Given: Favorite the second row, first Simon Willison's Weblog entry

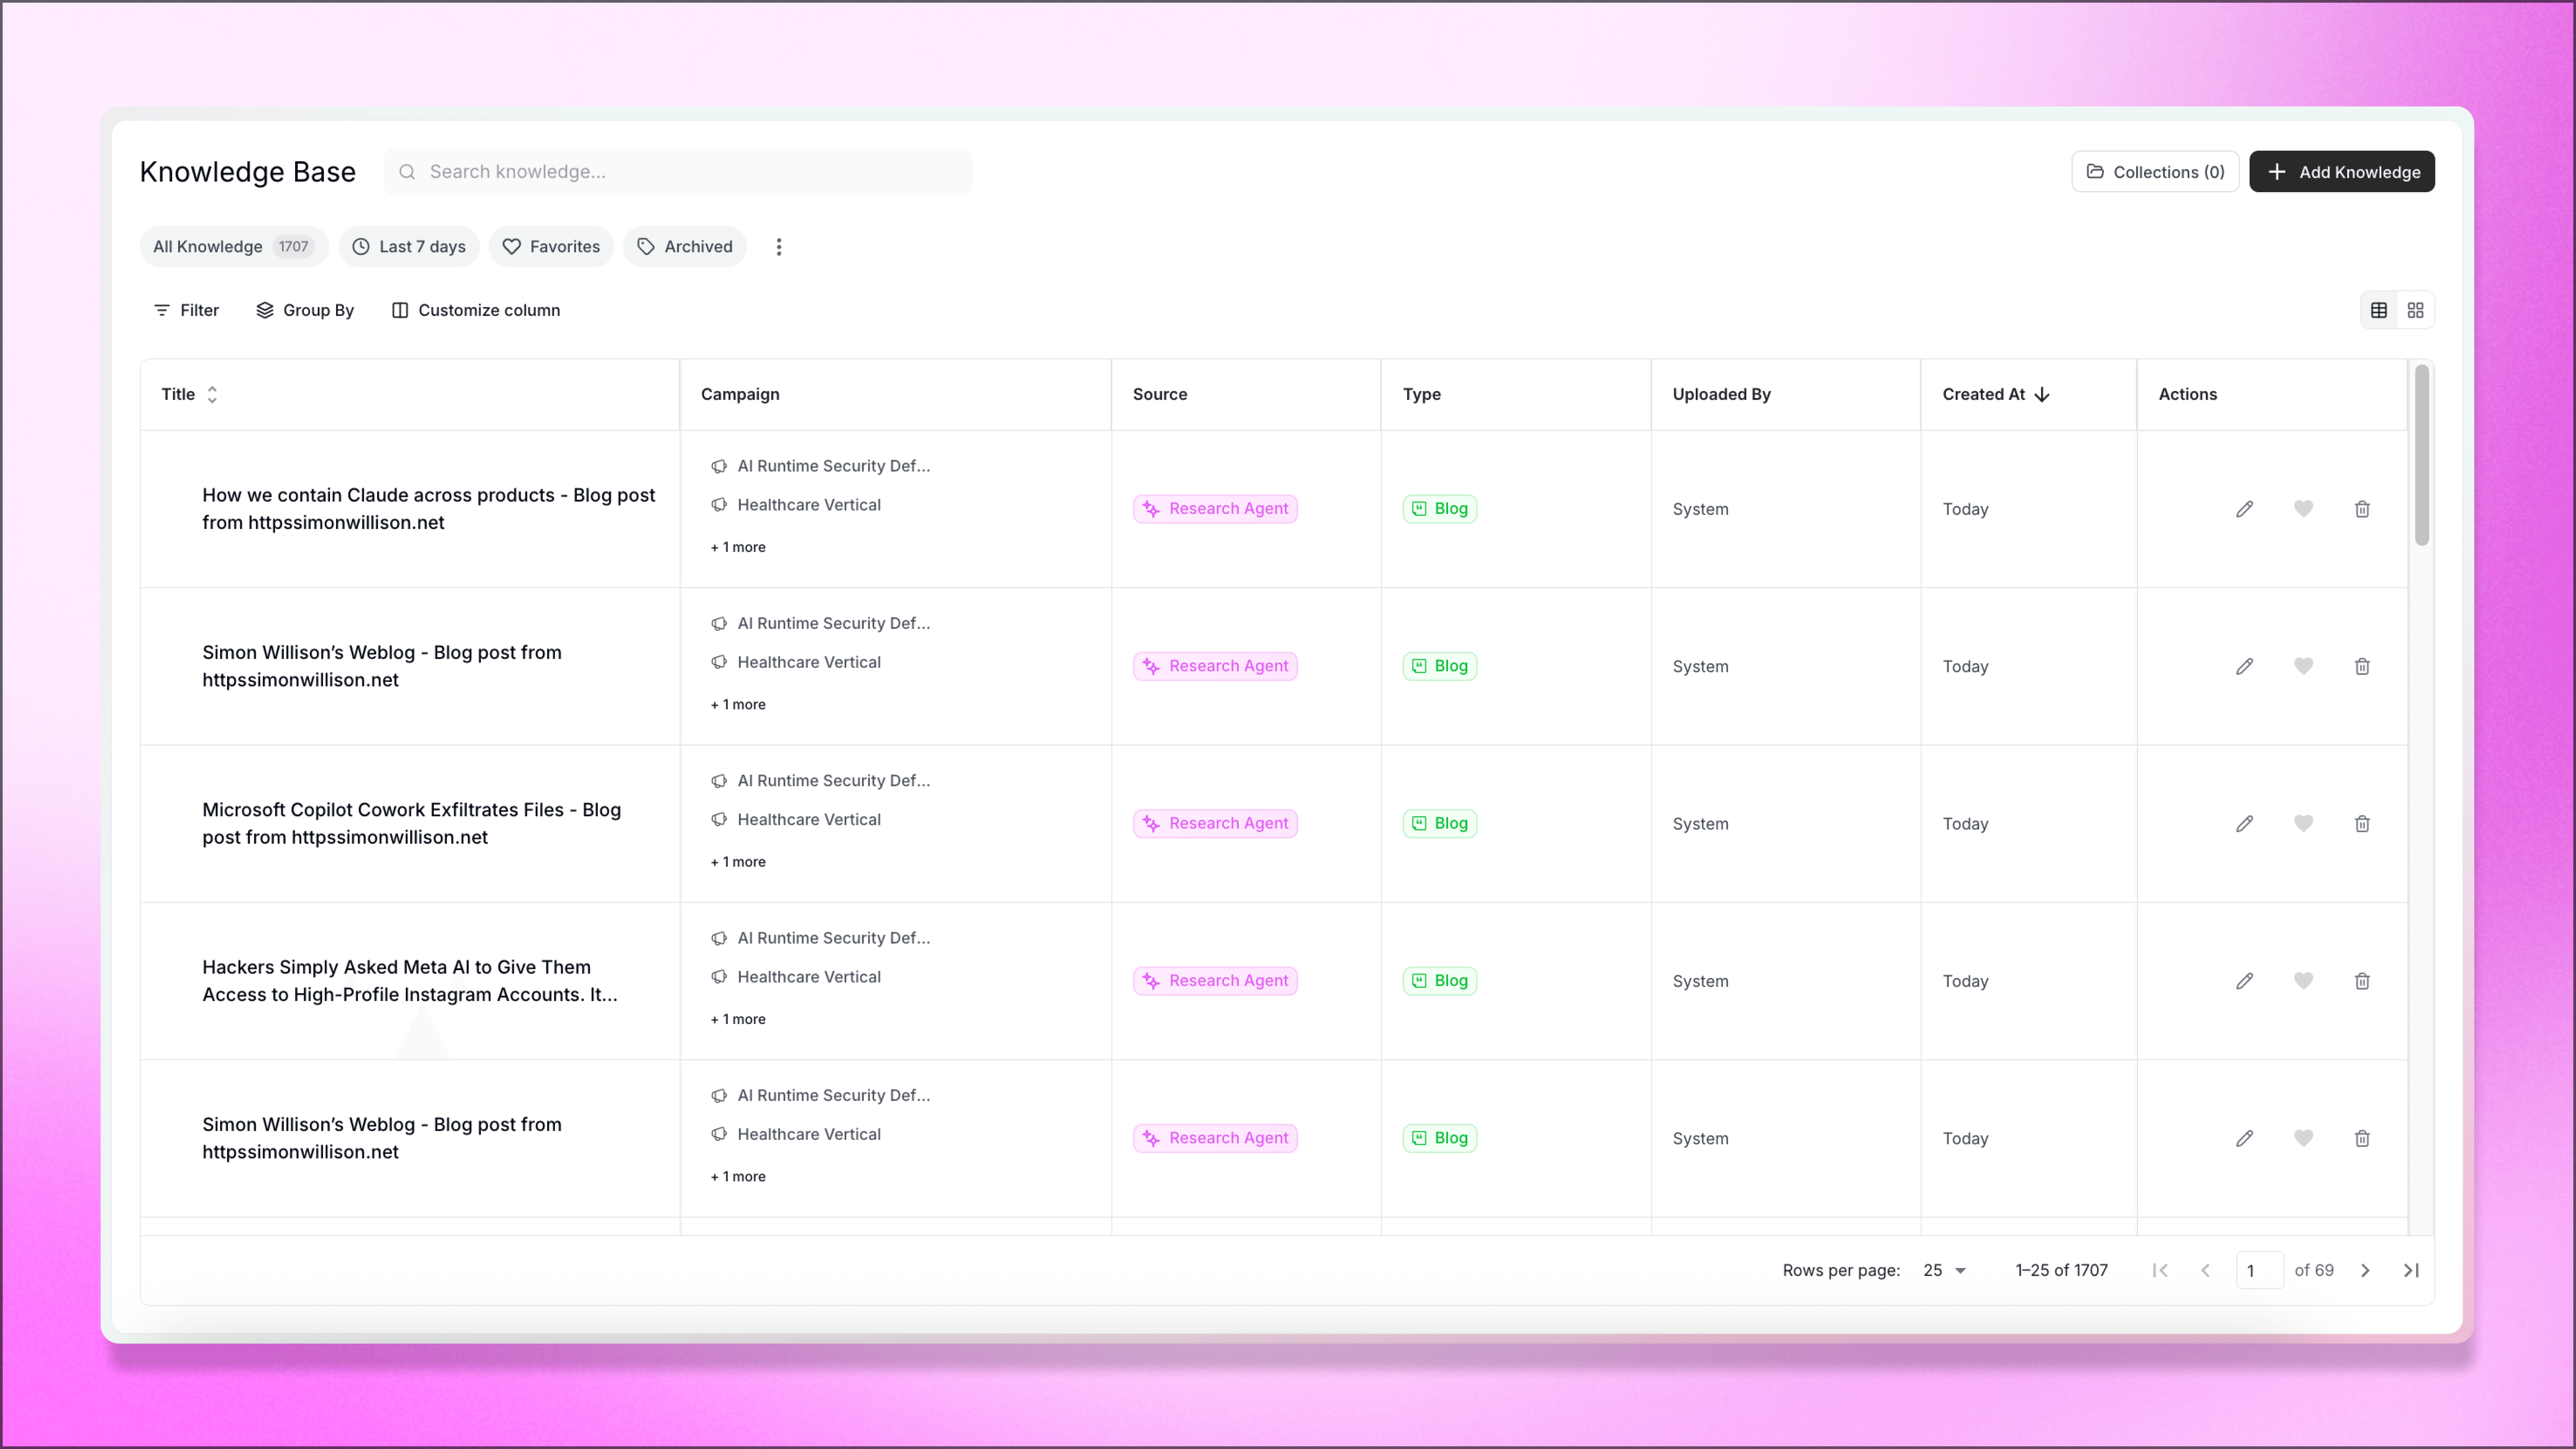Looking at the screenshot, I should pos(2303,666).
